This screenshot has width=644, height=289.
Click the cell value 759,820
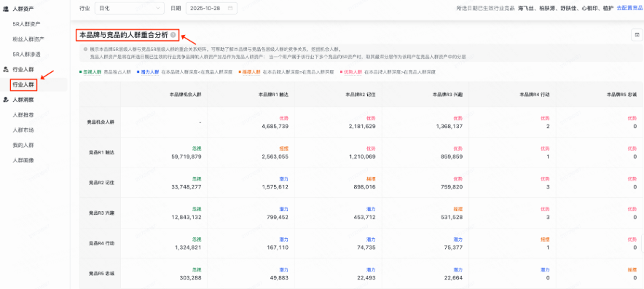click(452, 187)
